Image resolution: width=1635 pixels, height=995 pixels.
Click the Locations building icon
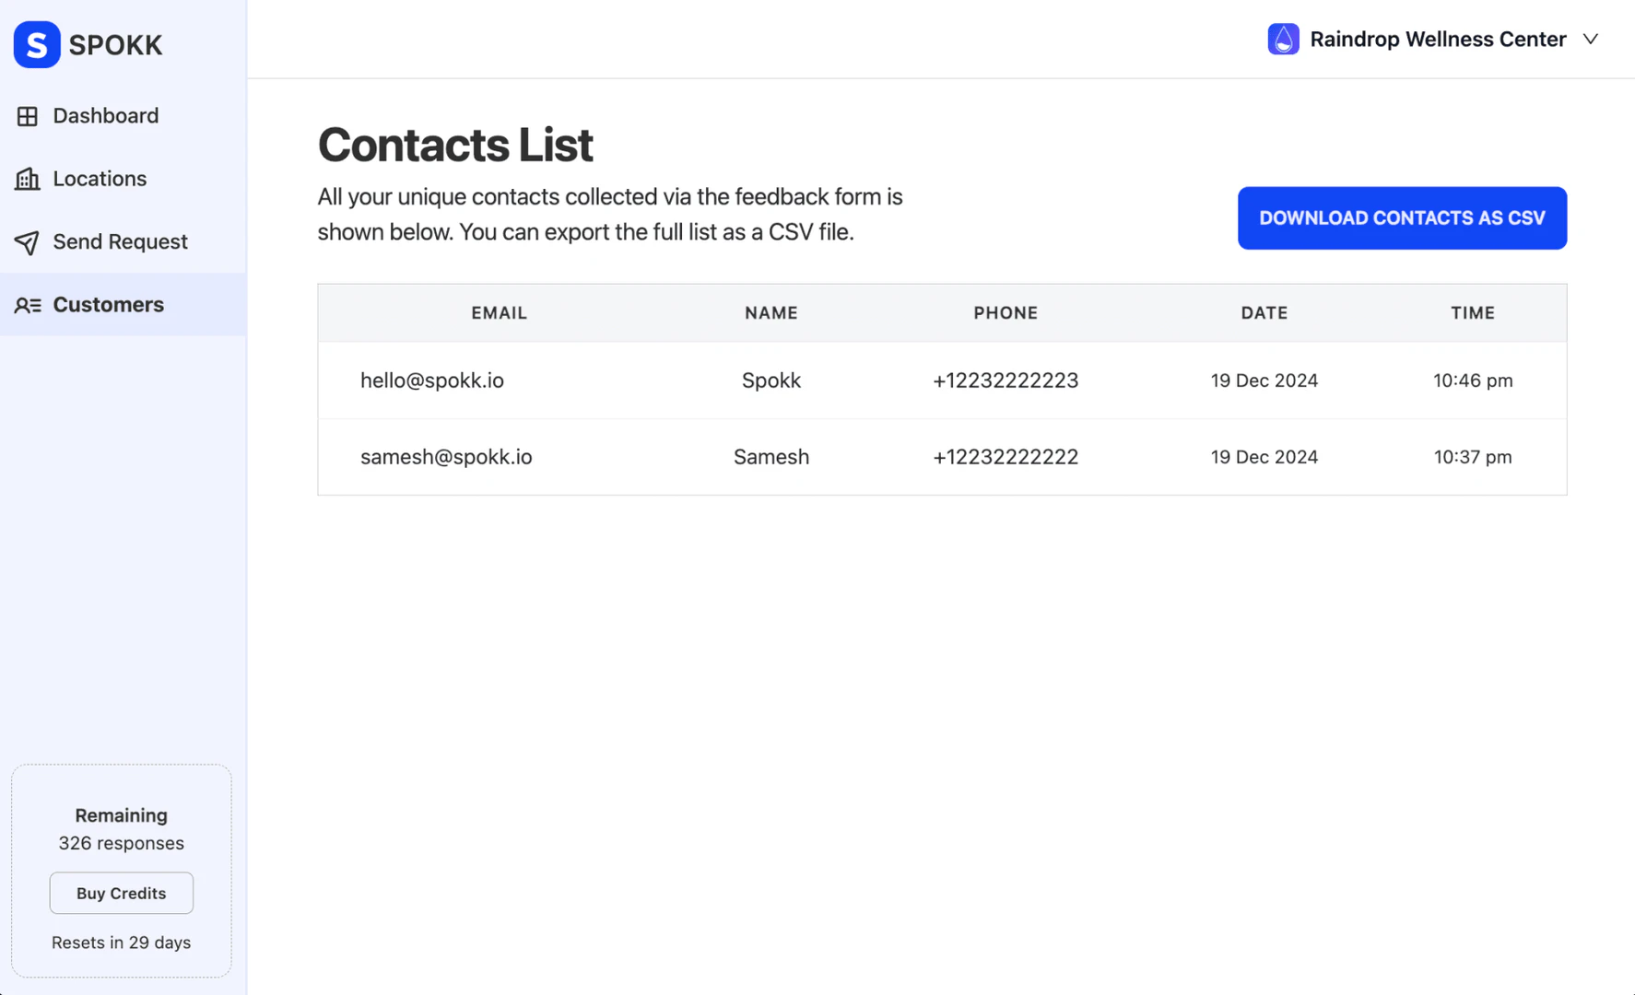(x=28, y=179)
